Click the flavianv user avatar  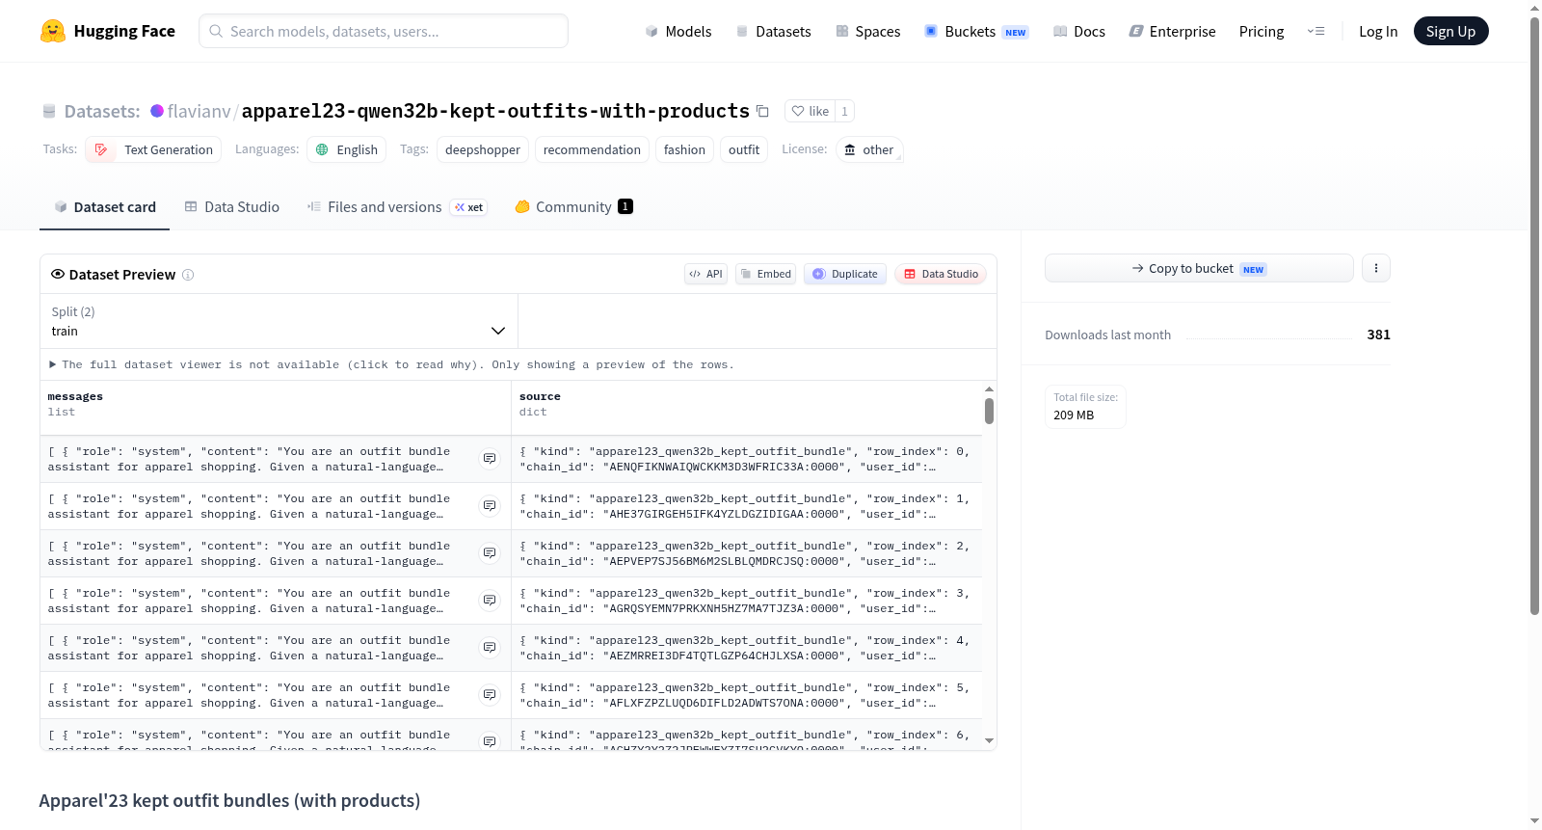[x=157, y=111]
